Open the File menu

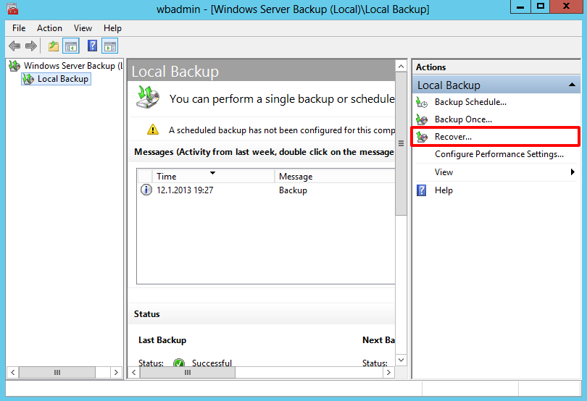19,28
